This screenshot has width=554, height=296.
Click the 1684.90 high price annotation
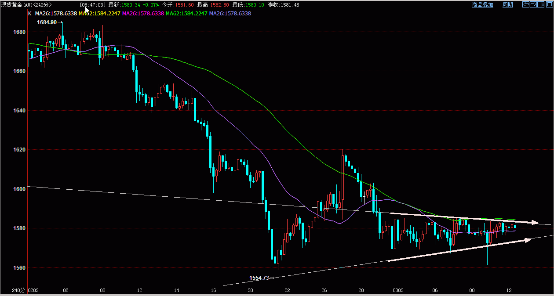tap(47, 22)
